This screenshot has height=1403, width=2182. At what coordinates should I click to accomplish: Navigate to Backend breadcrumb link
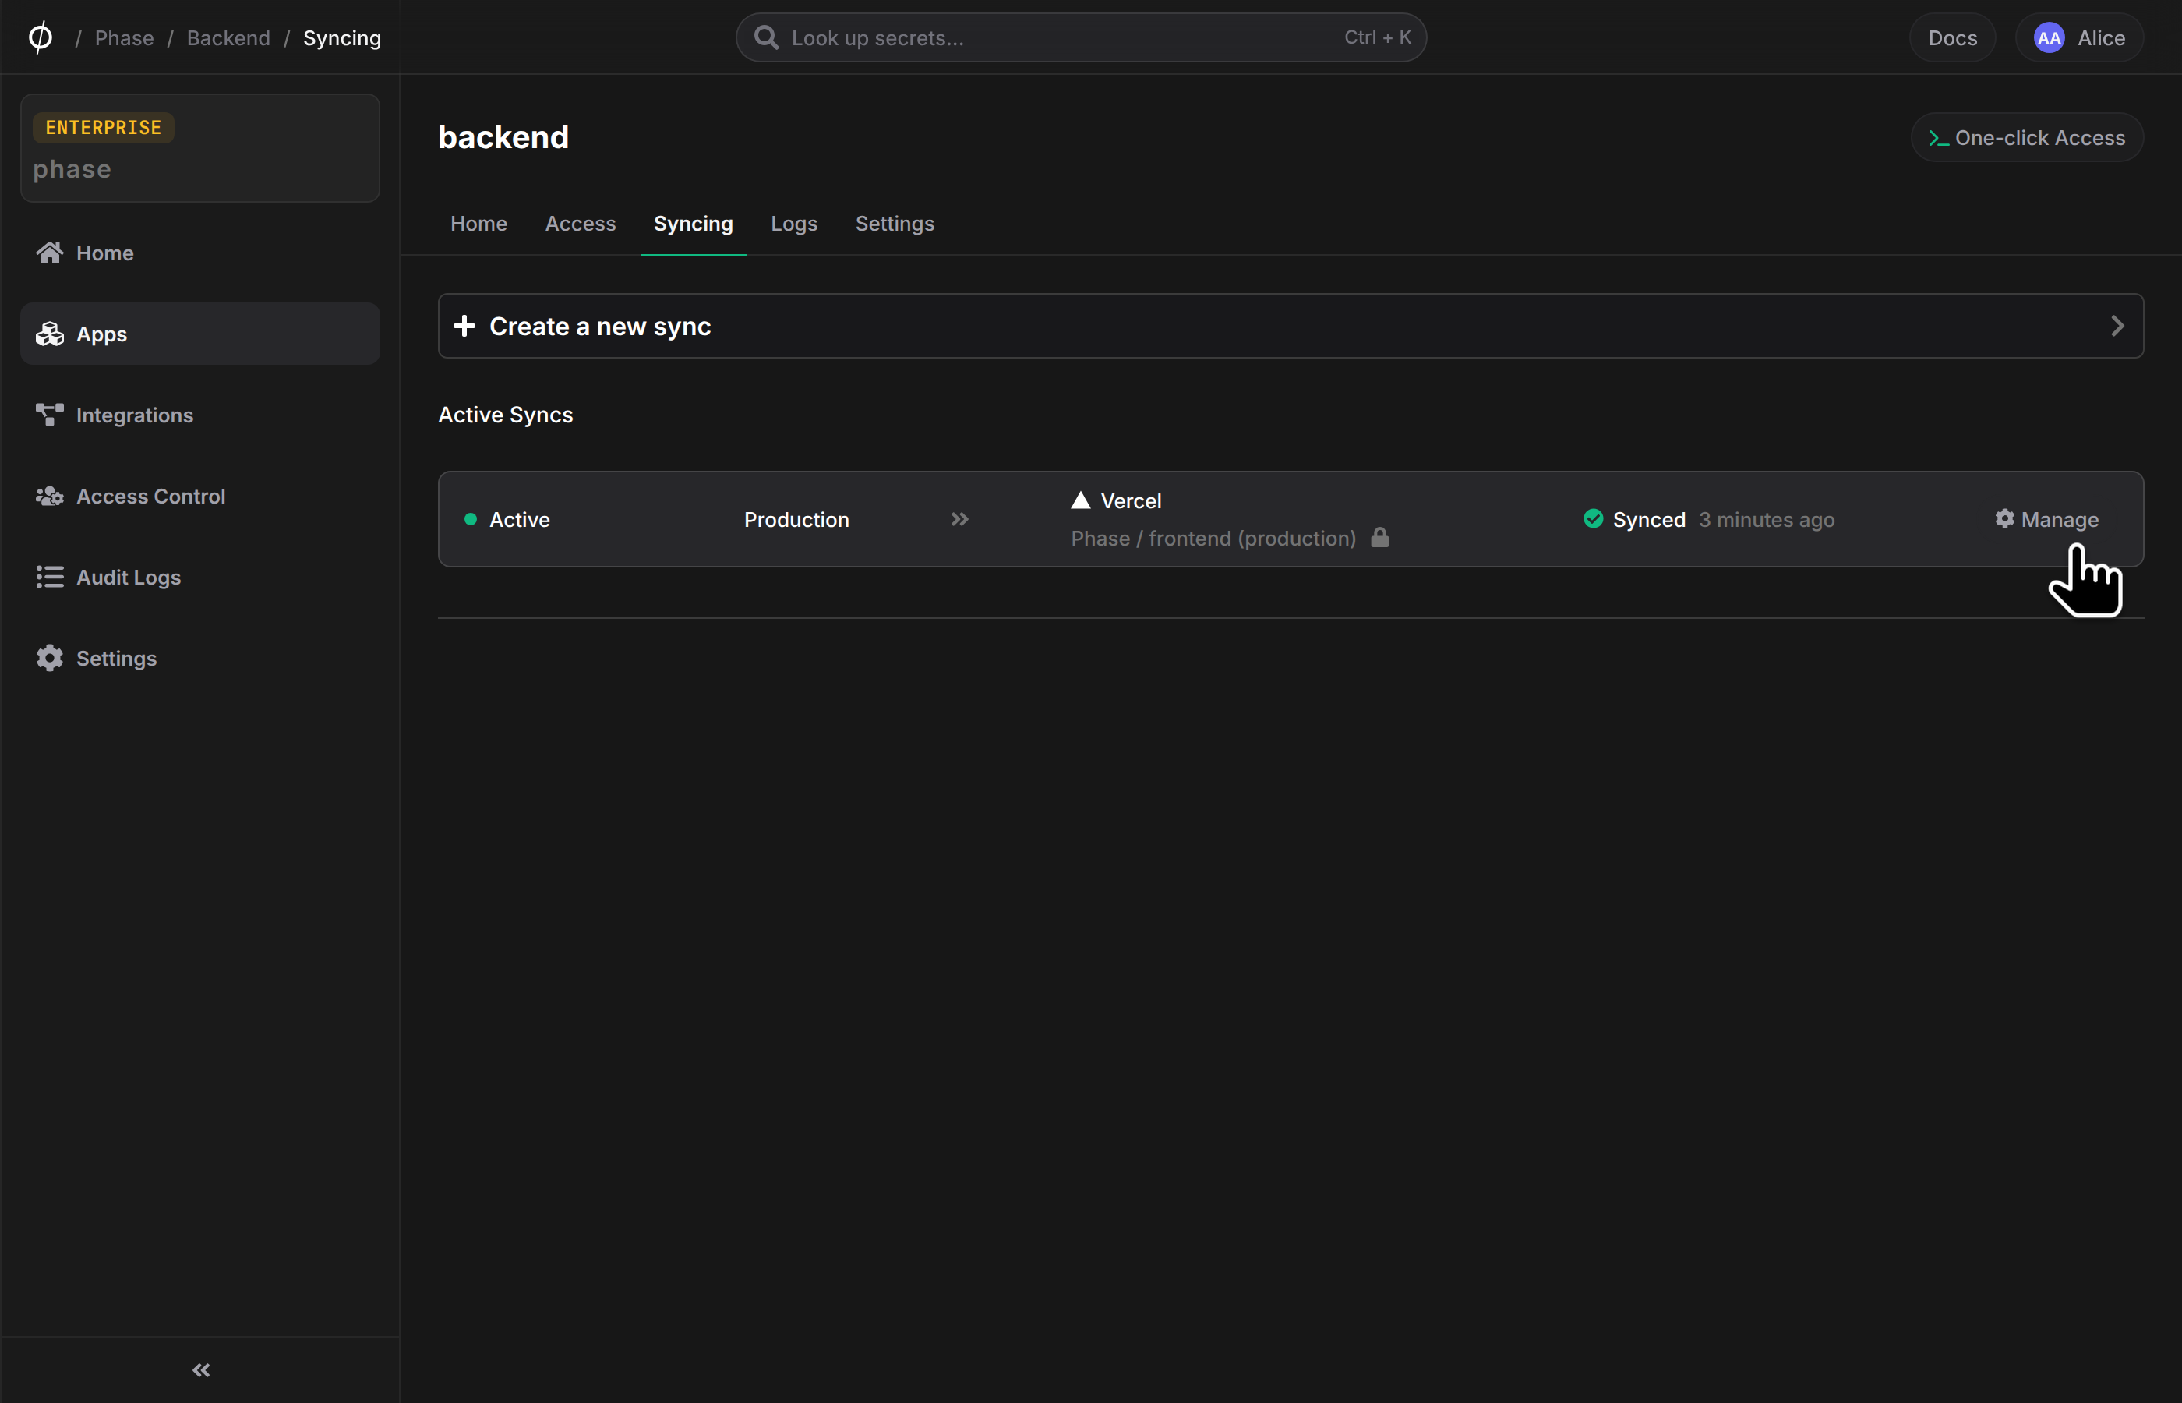(228, 38)
